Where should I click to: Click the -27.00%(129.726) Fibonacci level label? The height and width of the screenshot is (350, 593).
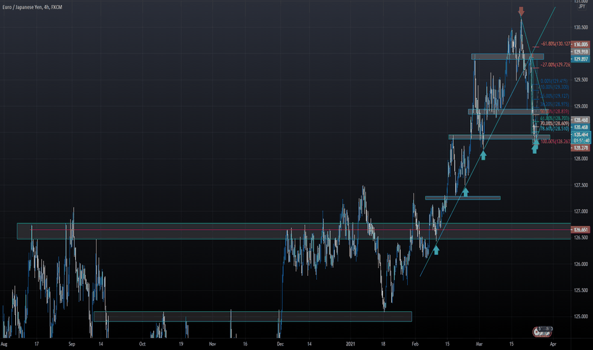point(555,65)
